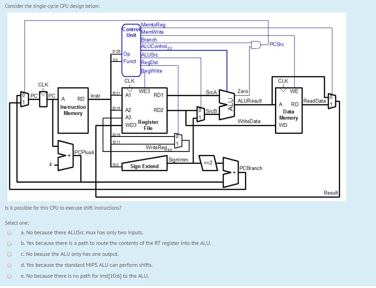Click the Data Memory block
Image resolution: width=376 pixels, height=288 pixels.
[x=289, y=110]
